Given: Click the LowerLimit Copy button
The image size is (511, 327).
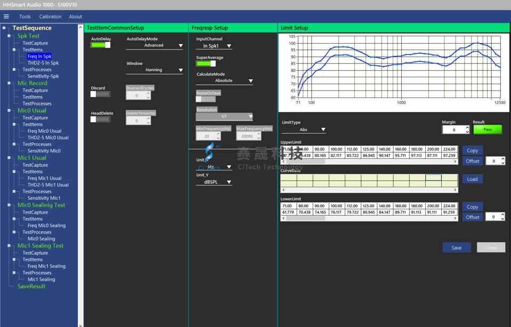Looking at the screenshot, I should (x=472, y=207).
